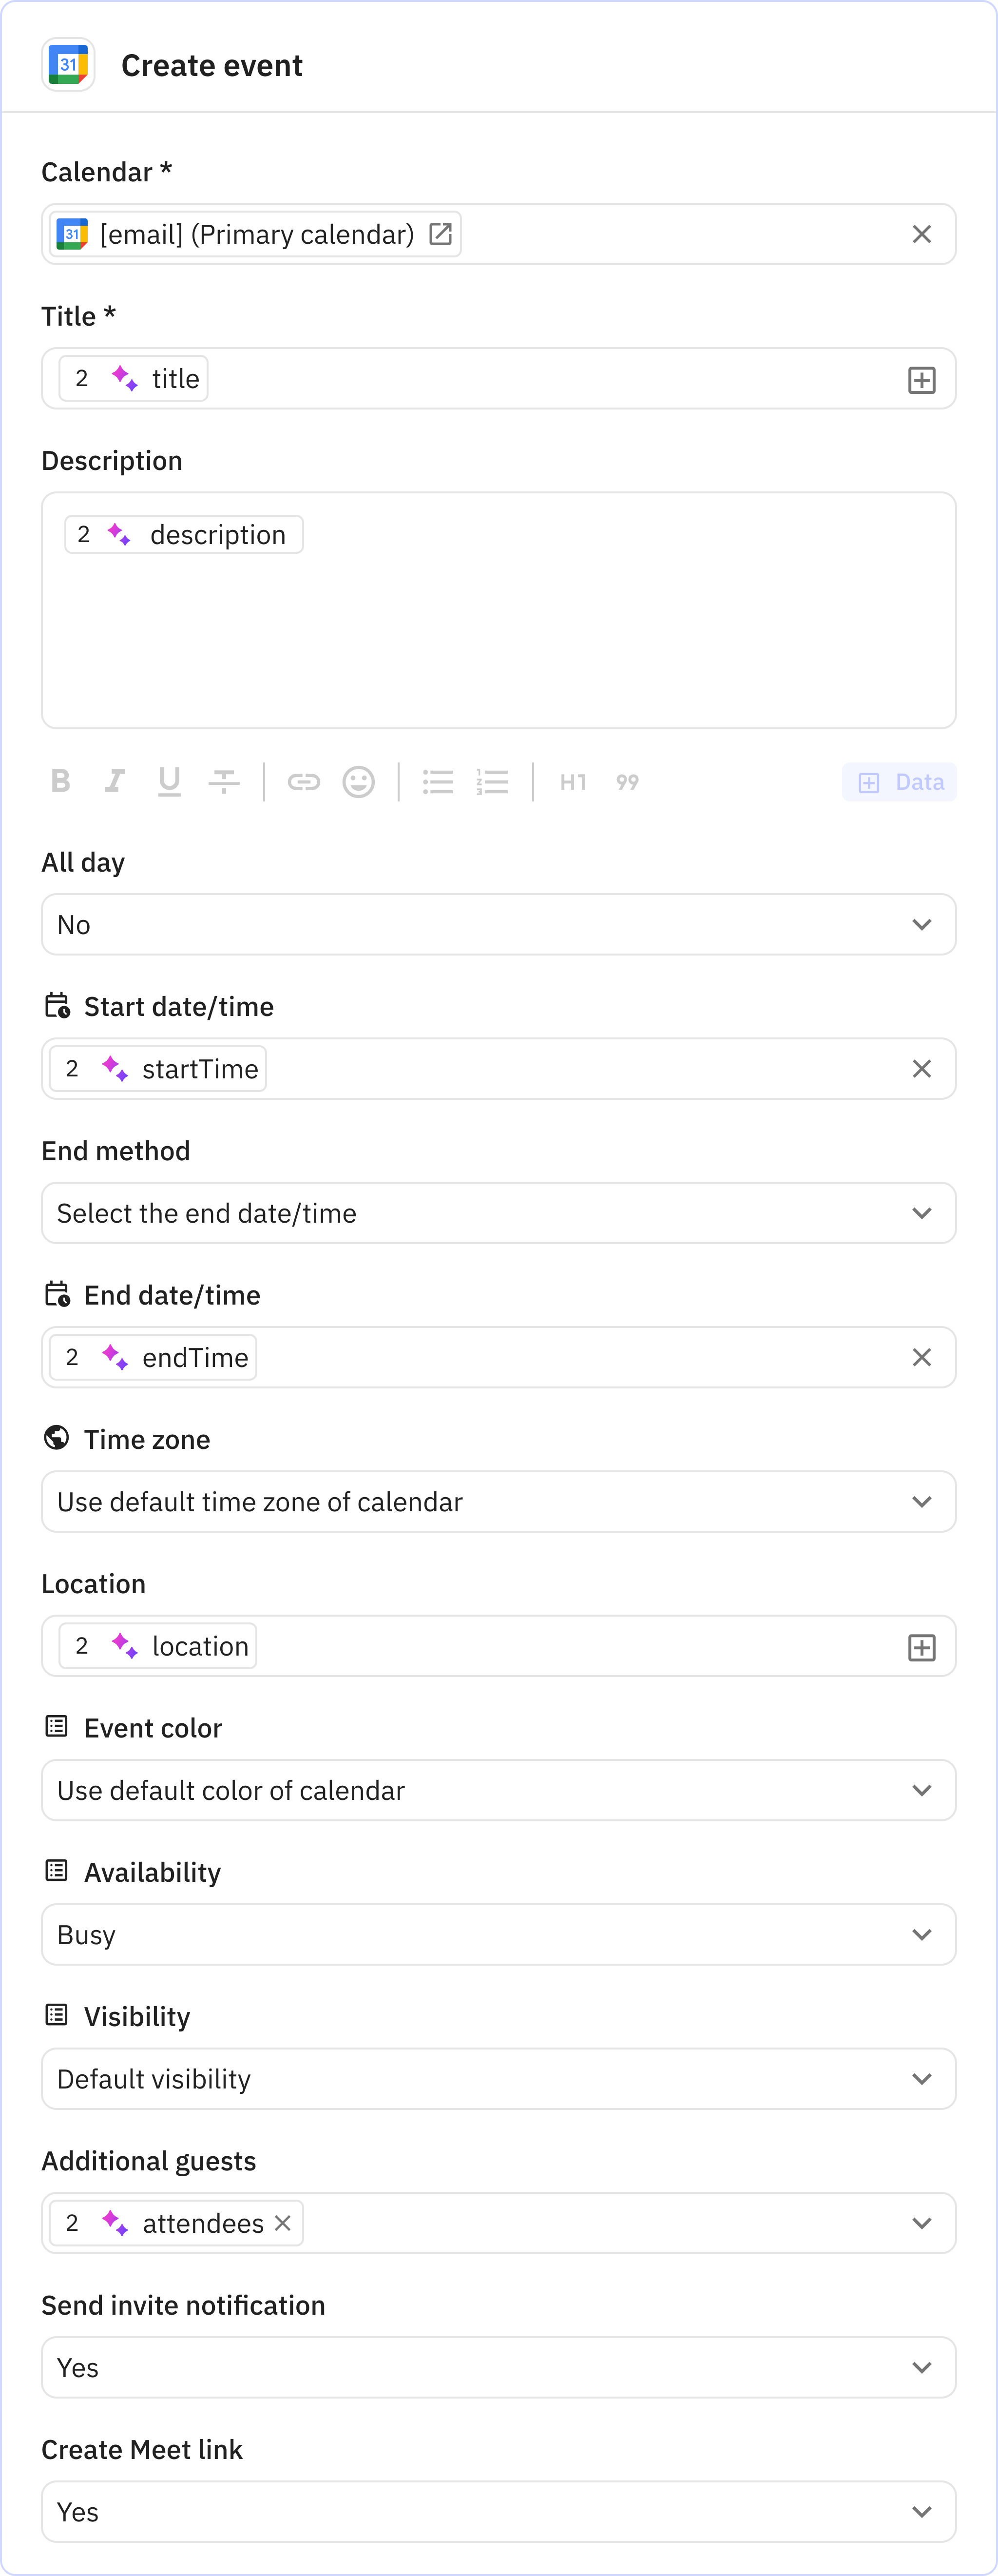This screenshot has width=998, height=2576.
Task: Apply H1 heading format
Action: 573,782
